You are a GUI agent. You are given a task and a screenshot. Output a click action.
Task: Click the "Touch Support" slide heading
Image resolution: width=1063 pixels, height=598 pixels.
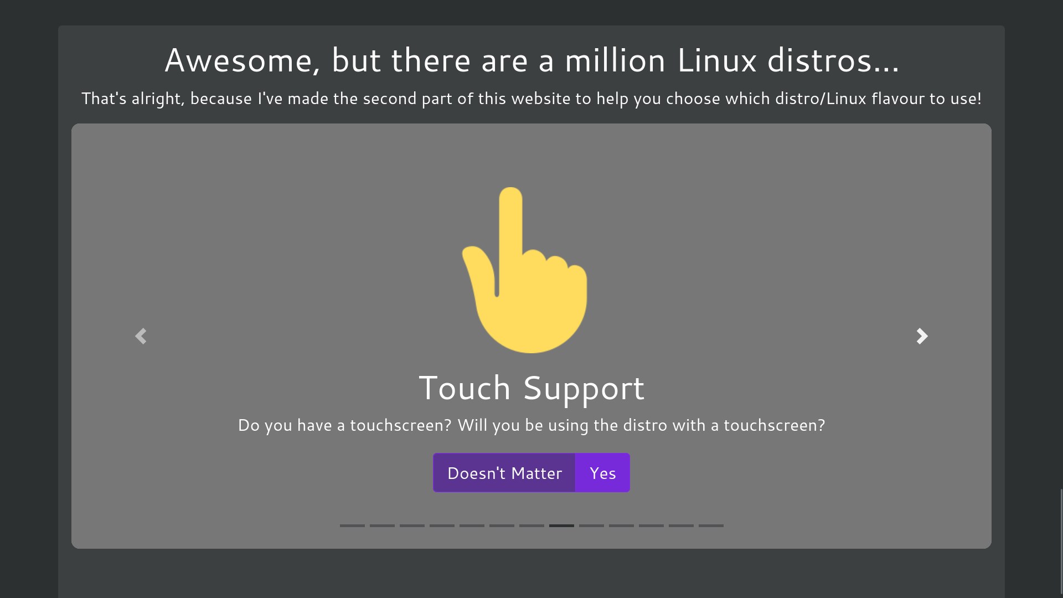pyautogui.click(x=531, y=388)
